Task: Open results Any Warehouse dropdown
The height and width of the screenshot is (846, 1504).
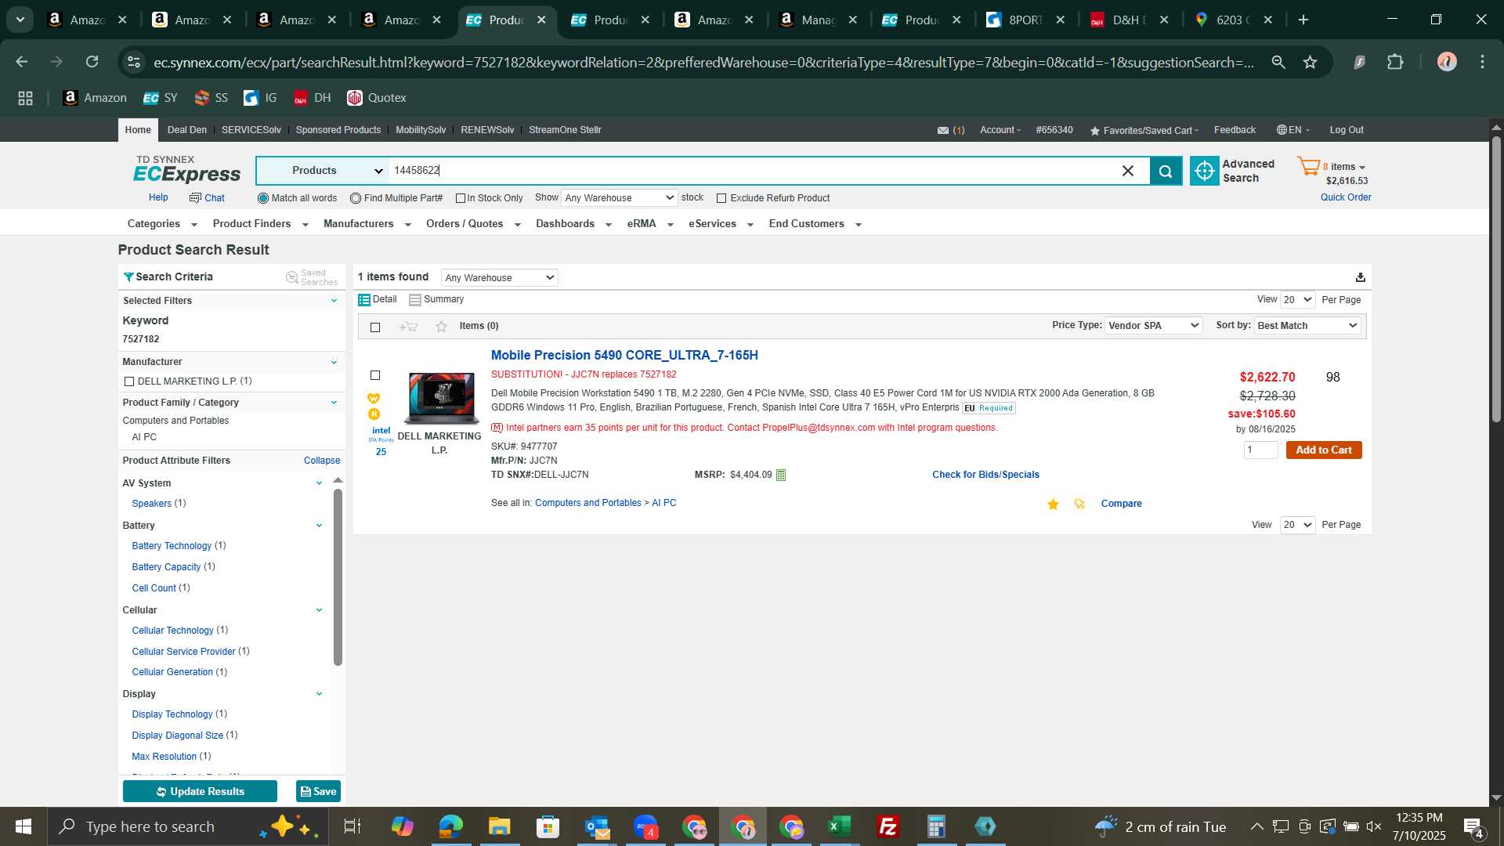Action: 499,278
